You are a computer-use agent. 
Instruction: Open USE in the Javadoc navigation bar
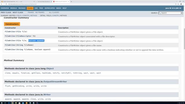36,8
